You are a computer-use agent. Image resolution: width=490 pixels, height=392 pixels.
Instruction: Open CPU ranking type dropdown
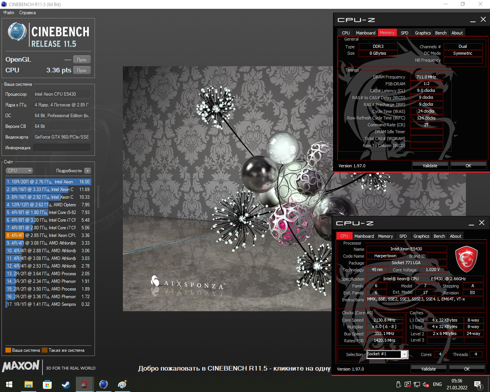coord(19,171)
